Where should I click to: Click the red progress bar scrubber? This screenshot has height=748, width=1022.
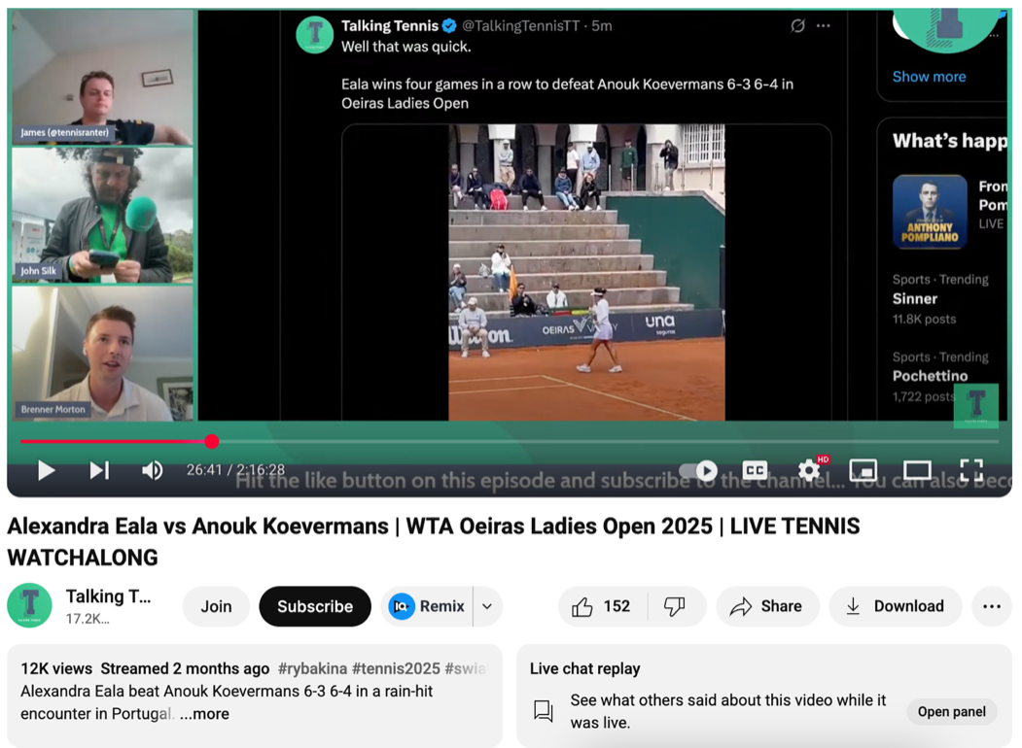[211, 441]
